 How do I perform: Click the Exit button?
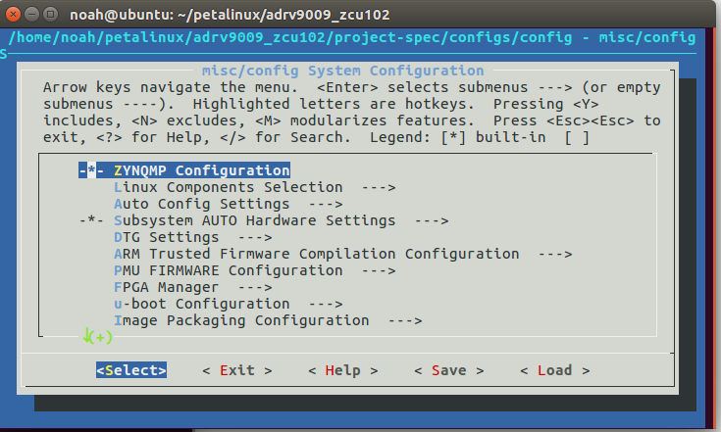coord(237,370)
